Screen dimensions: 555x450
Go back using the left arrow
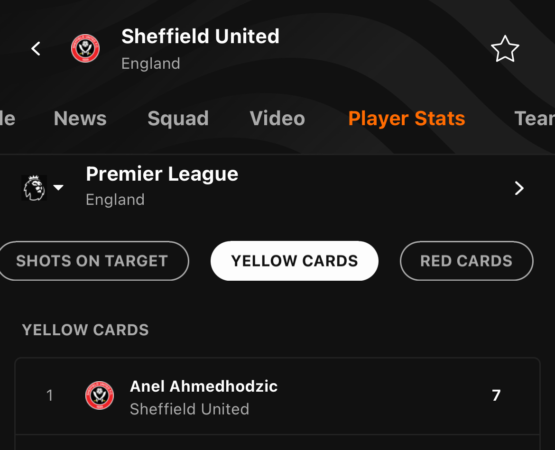click(x=36, y=48)
